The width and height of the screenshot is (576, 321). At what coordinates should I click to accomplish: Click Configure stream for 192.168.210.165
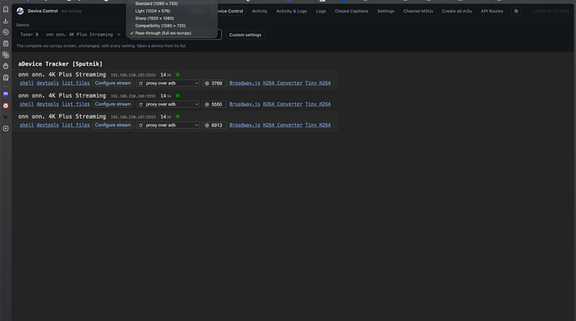coord(113,84)
